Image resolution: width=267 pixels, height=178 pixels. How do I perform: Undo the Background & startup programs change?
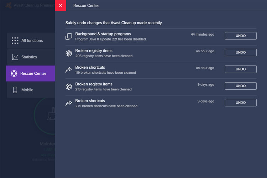[240, 36]
